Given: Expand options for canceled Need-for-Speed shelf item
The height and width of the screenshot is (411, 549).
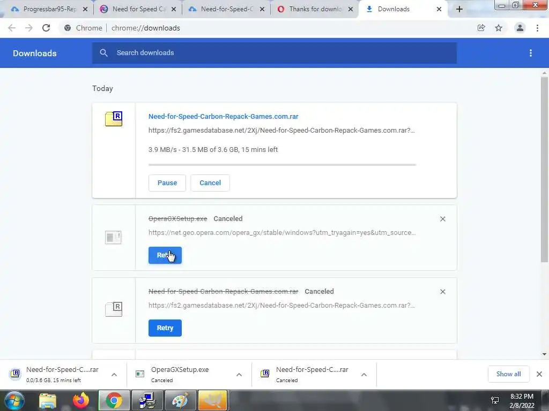Looking at the screenshot, I should 364,375.
